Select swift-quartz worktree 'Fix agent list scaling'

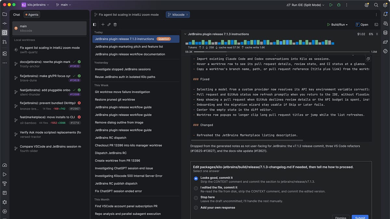(49, 50)
